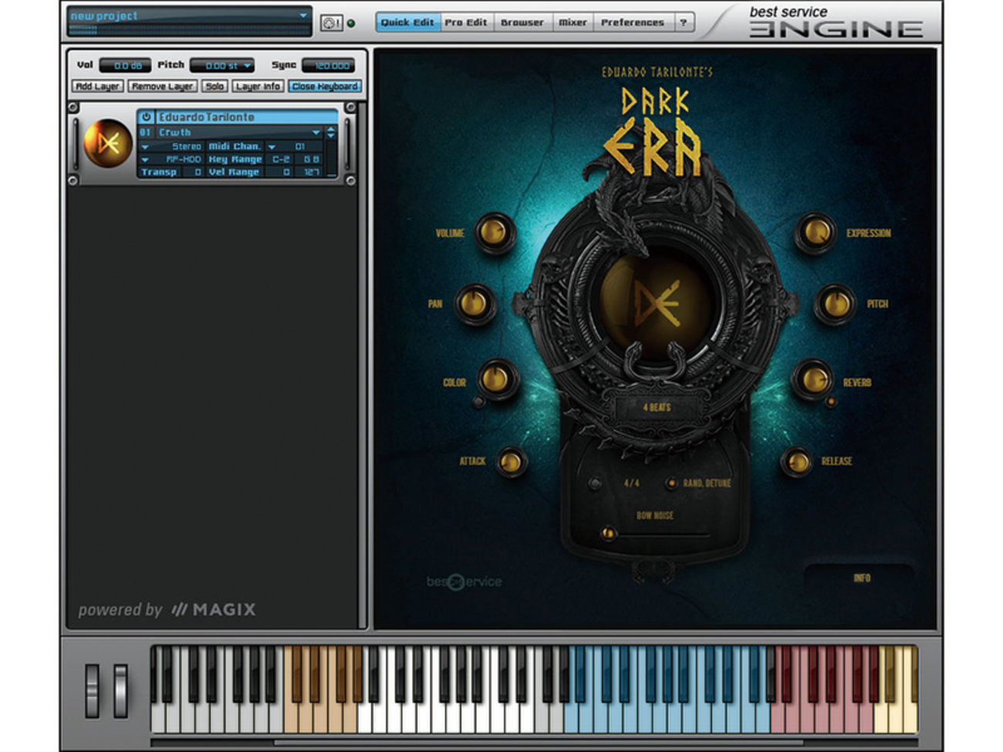Click the Transp value field
This screenshot has width=1003, height=752.
[x=193, y=172]
